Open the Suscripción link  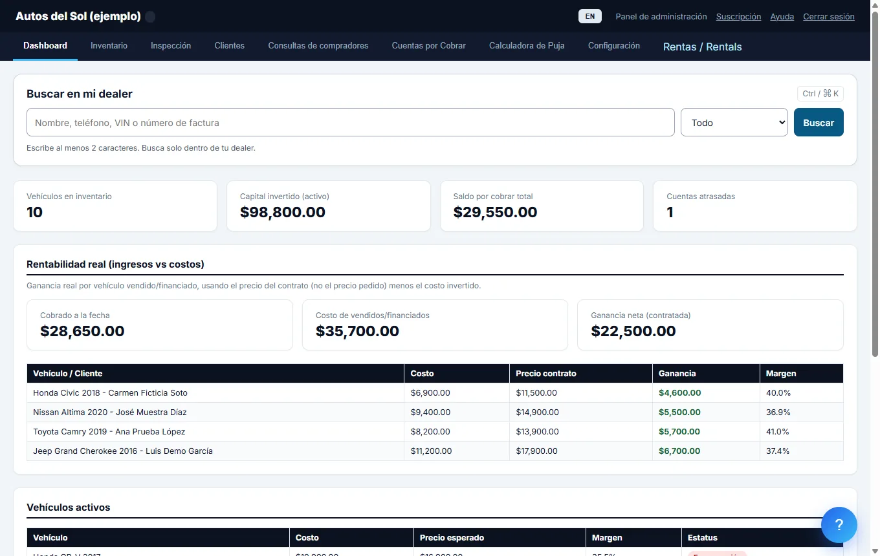tap(738, 17)
